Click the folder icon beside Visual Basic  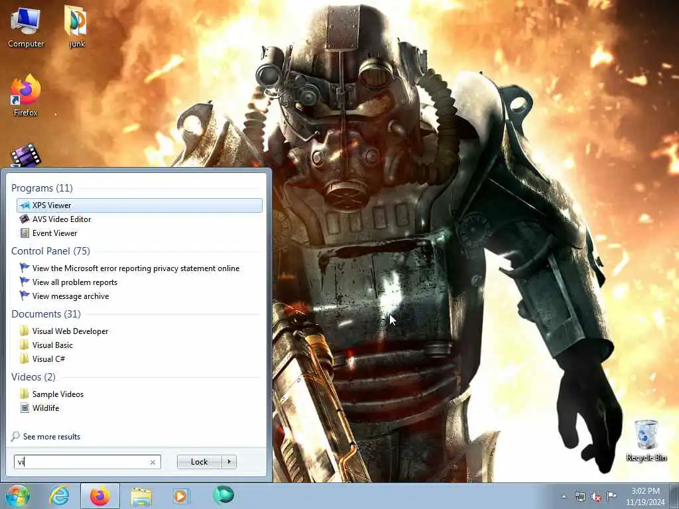(x=25, y=345)
